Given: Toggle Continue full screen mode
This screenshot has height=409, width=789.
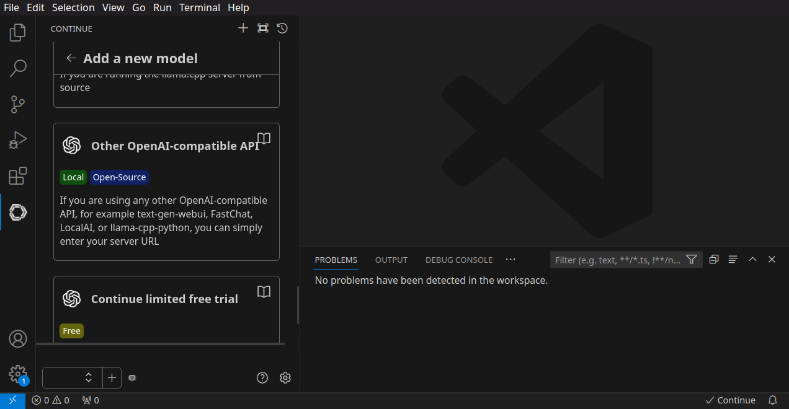Looking at the screenshot, I should 263,28.
